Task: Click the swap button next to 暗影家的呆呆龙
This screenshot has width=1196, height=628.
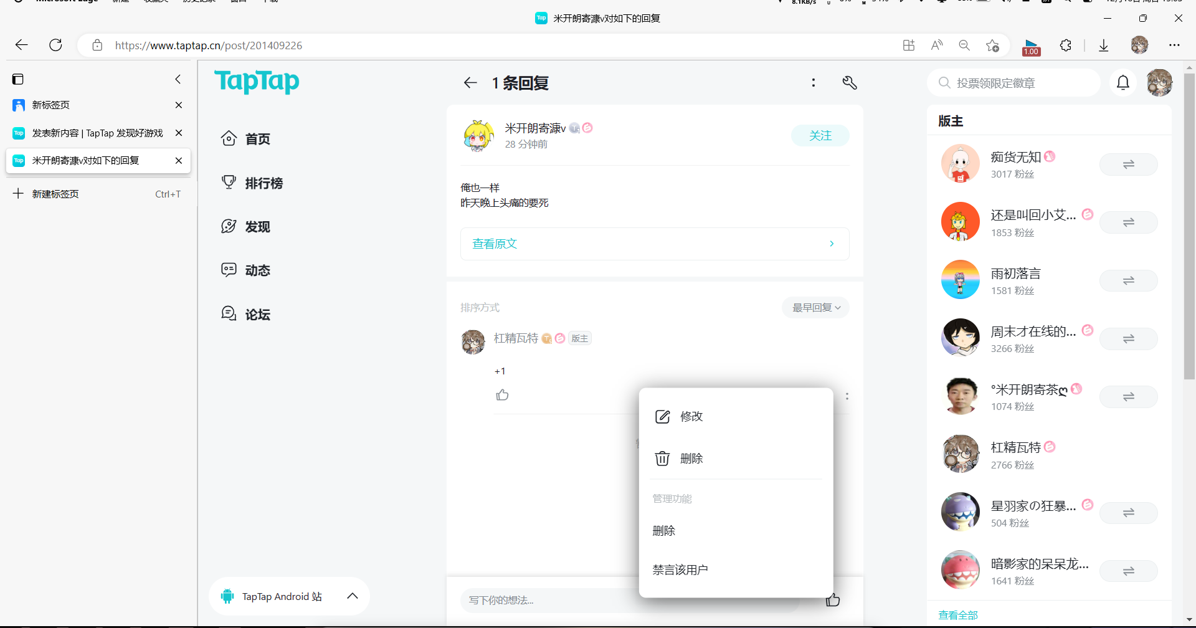Action: 1128,571
